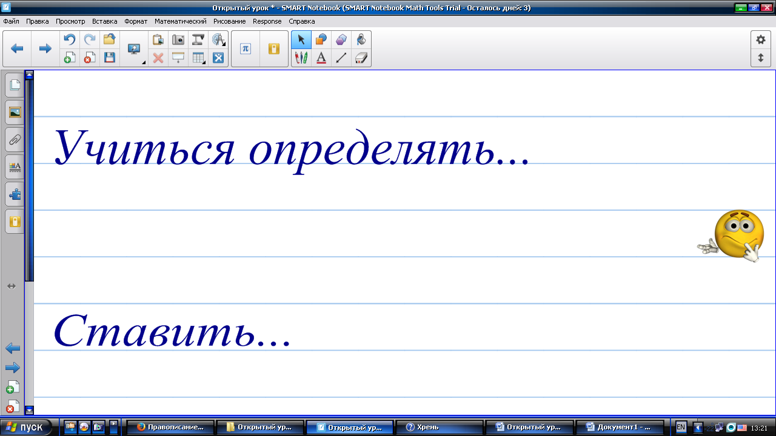Viewport: 776px width, 436px height.
Task: Open the Math Tools pi button
Action: [246, 48]
